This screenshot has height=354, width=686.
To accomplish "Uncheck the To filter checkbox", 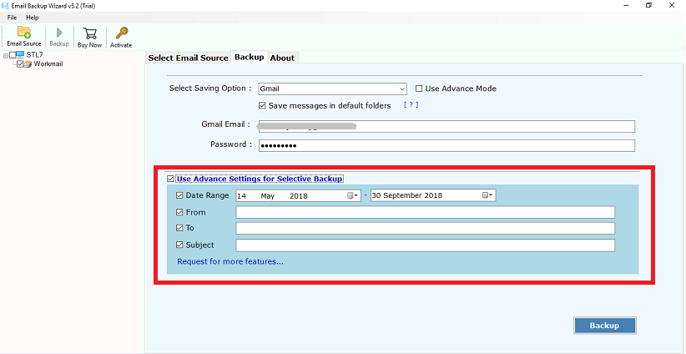I will [x=179, y=228].
